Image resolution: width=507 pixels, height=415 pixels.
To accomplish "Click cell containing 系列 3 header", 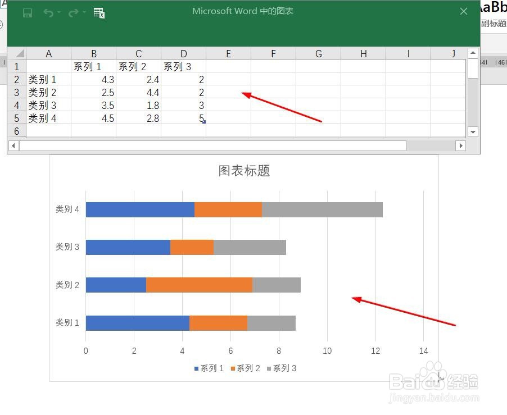I will pyautogui.click(x=183, y=66).
